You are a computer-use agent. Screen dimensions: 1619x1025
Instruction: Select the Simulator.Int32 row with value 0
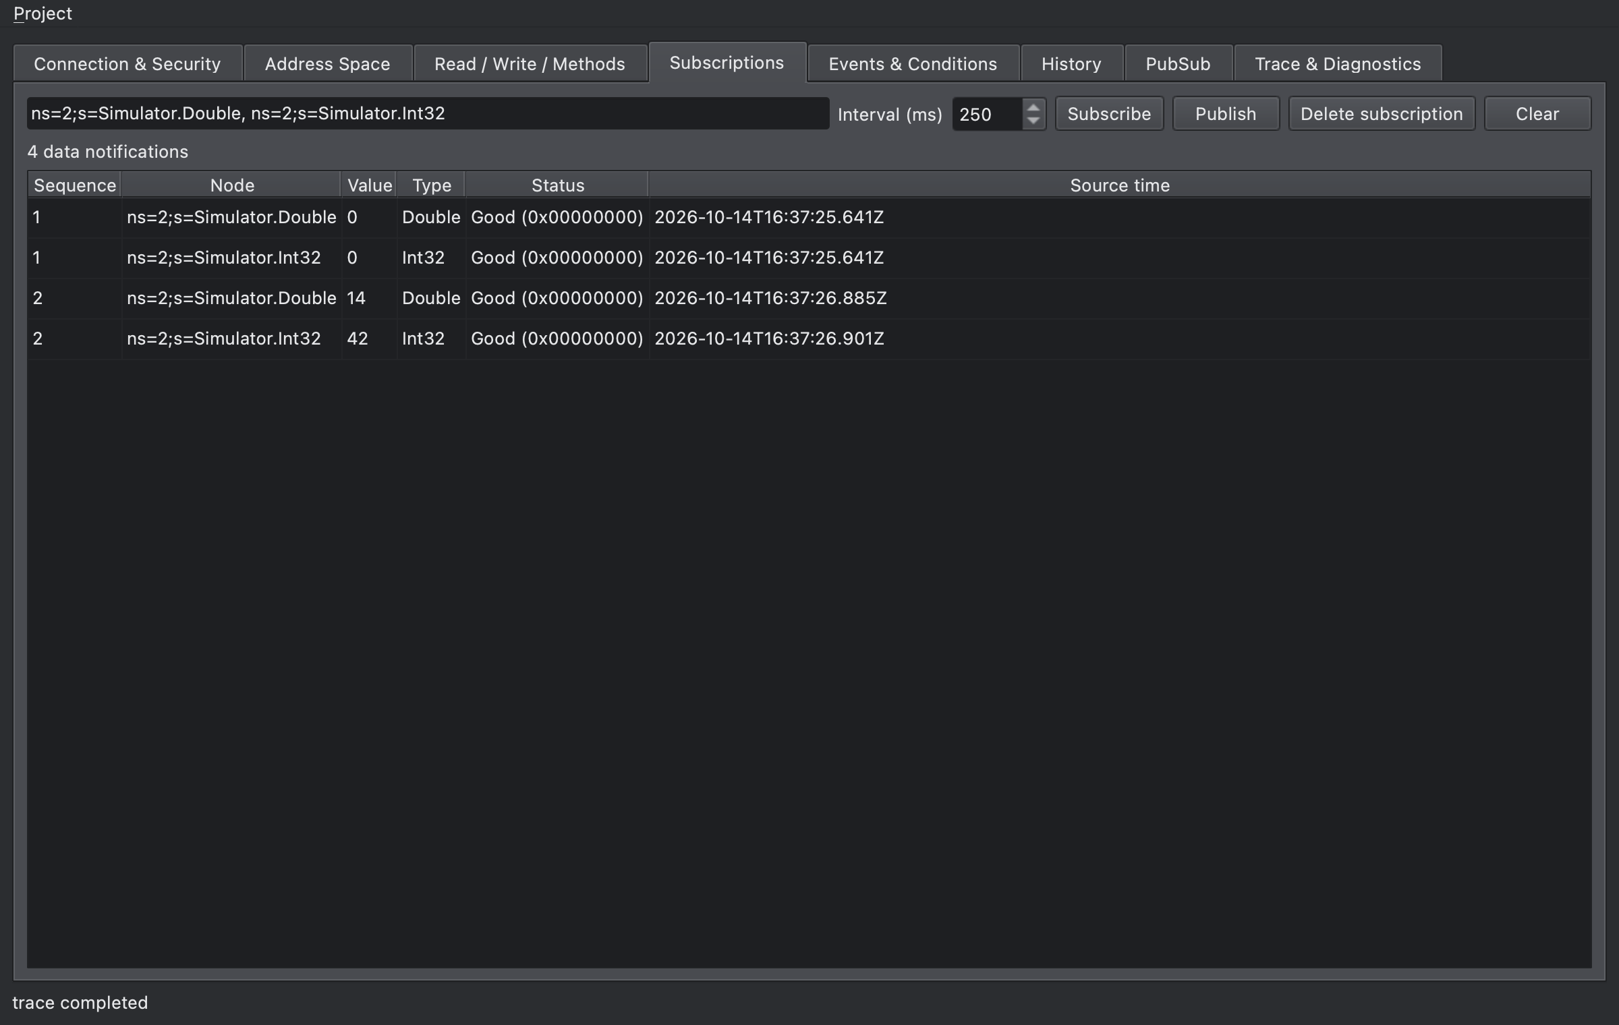pos(809,258)
